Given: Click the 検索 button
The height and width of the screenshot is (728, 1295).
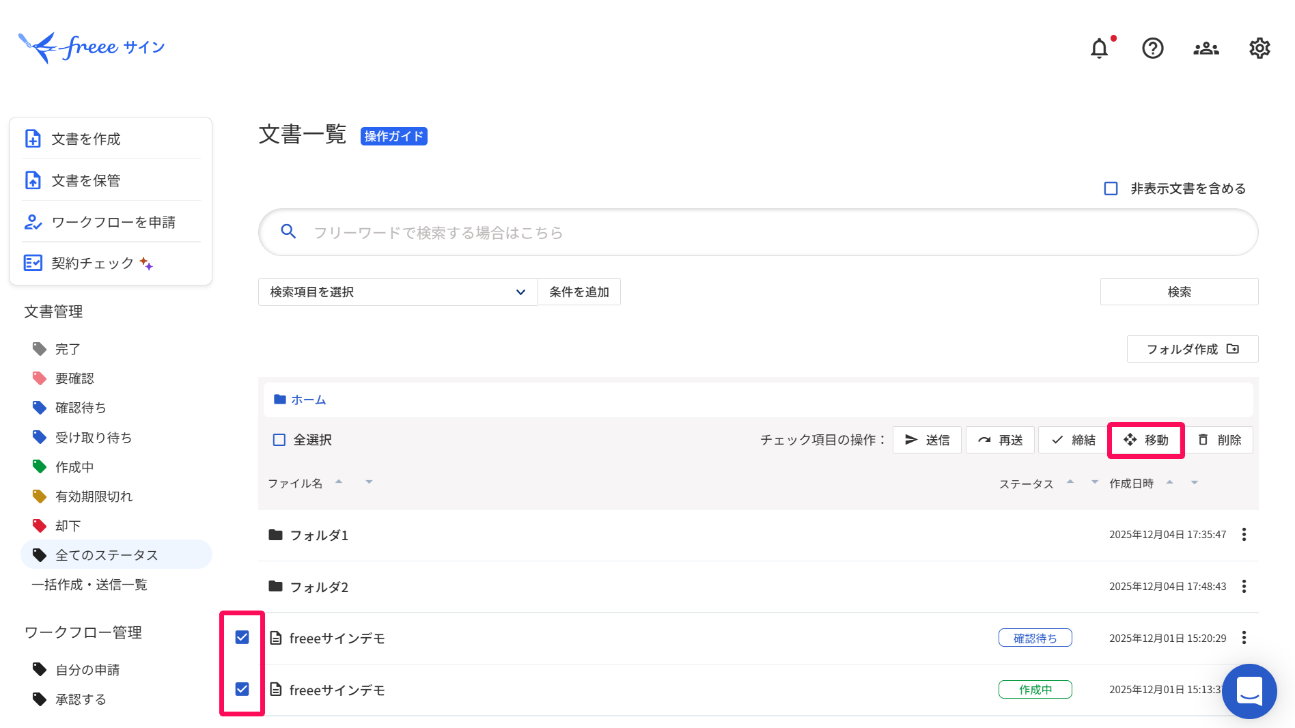Looking at the screenshot, I should pyautogui.click(x=1180, y=292).
